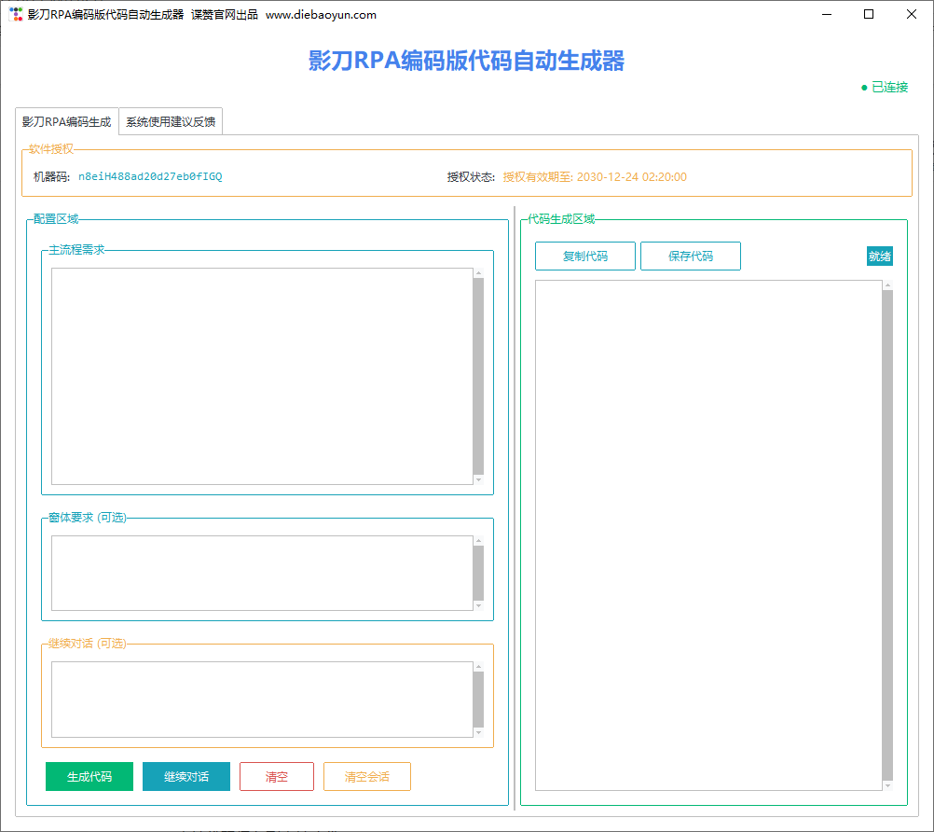The height and width of the screenshot is (832, 934).
Task: Maximize the application window
Action: (x=869, y=14)
